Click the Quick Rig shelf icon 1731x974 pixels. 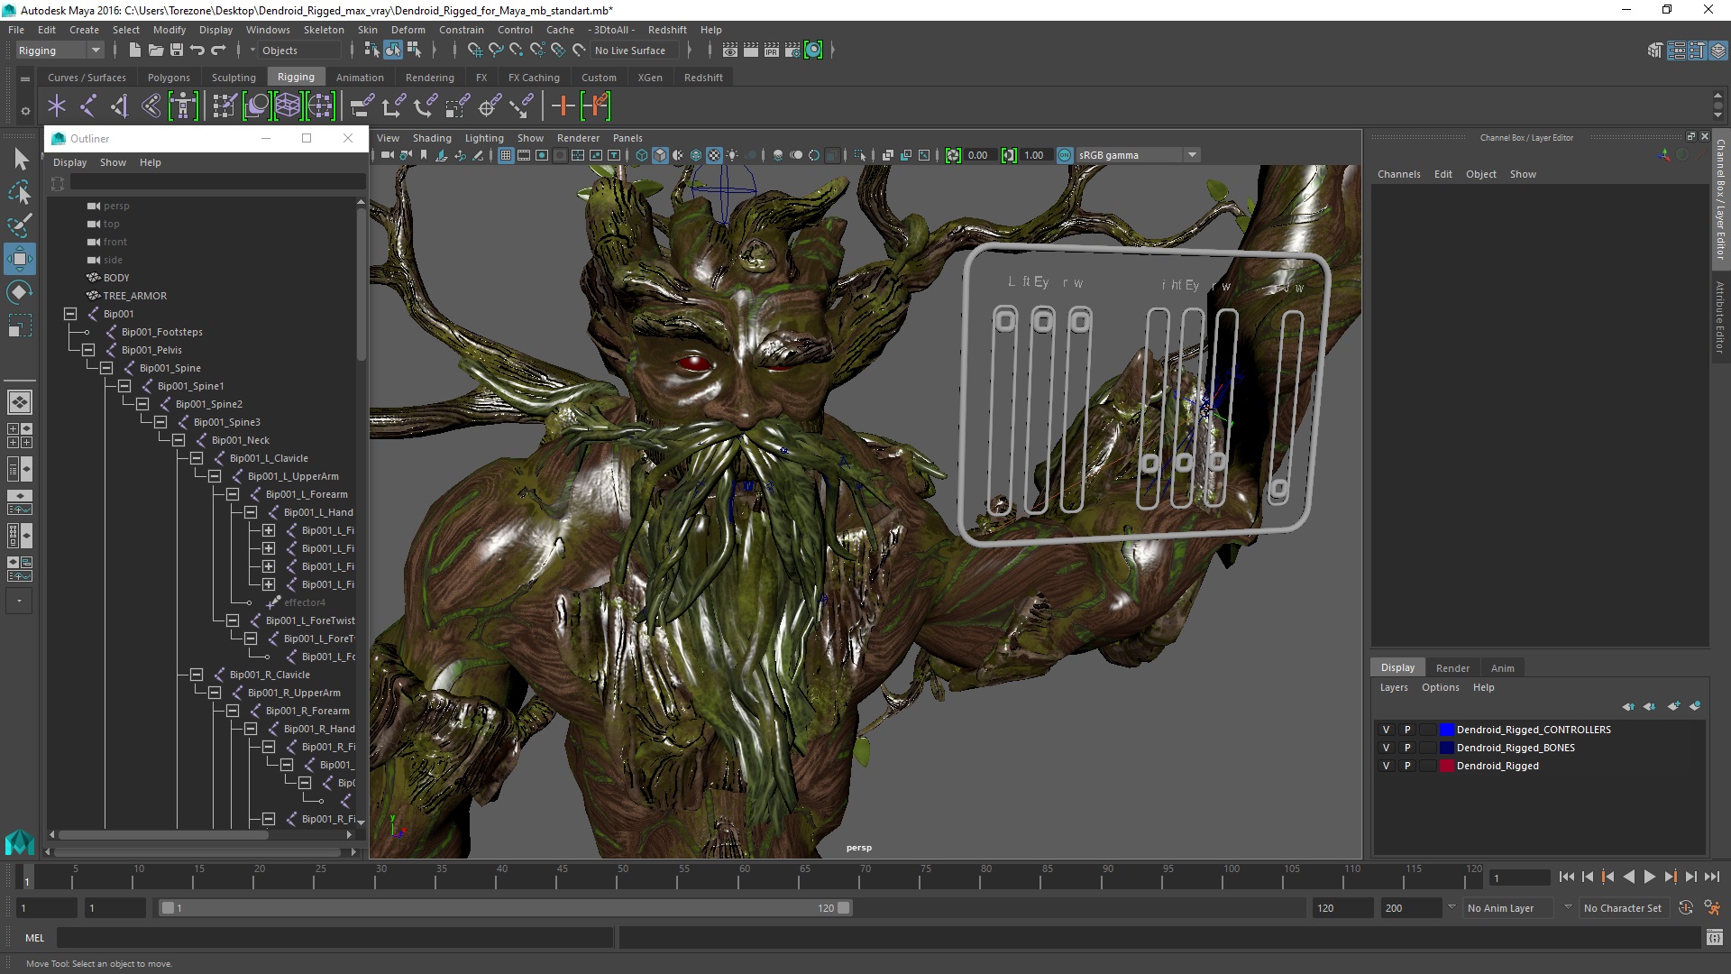pos(183,106)
